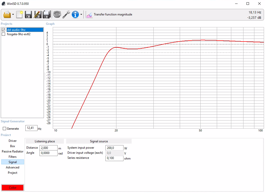The height and width of the screenshot is (193, 265).
Task: Create a new project with blank page icon
Action: point(20,14)
